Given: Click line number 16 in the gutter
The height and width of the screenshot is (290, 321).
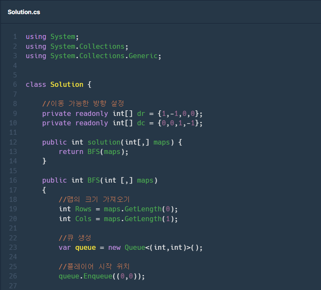Looking at the screenshot, I should coord(13,181).
